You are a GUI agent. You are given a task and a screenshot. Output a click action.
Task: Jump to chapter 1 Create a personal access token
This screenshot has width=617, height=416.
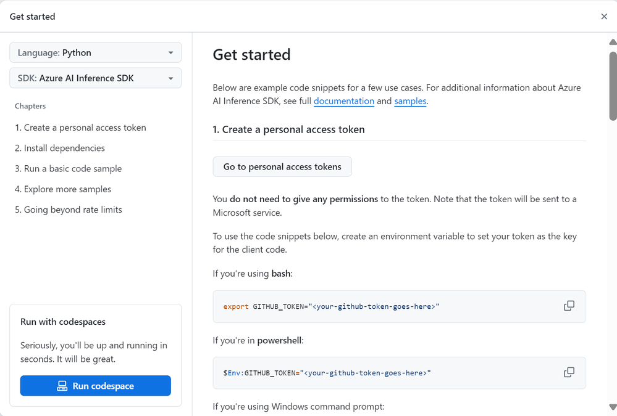81,128
